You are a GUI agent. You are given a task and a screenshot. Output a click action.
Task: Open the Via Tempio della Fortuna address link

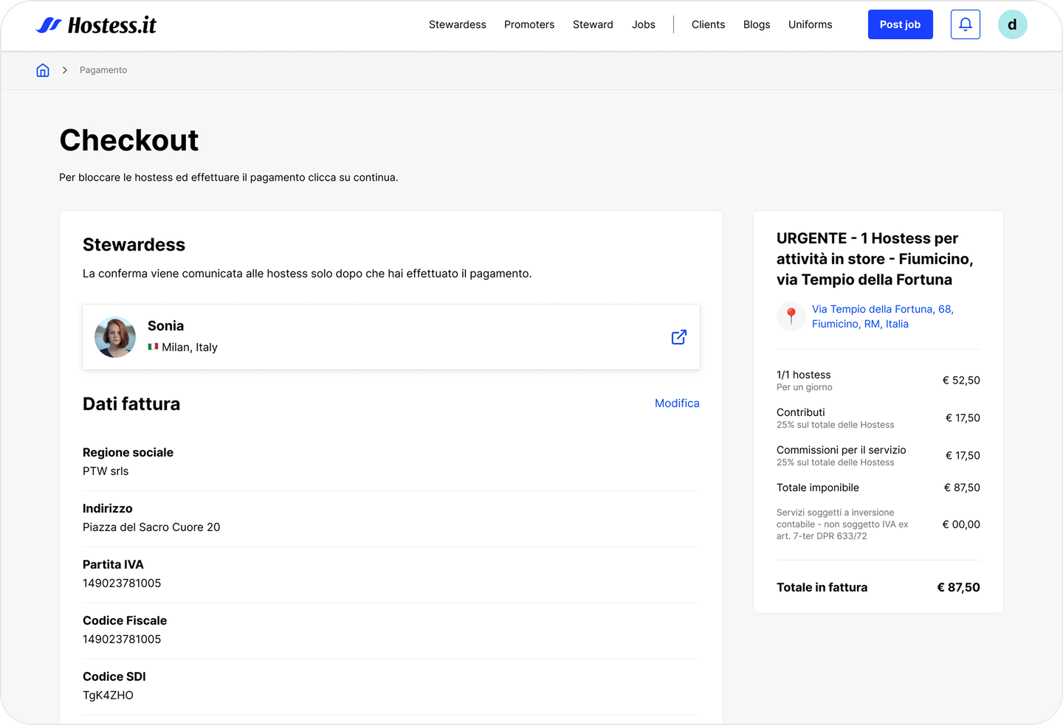coord(883,316)
